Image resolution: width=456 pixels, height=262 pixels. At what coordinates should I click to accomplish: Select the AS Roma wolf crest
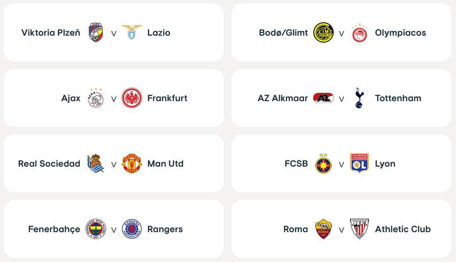point(323,229)
